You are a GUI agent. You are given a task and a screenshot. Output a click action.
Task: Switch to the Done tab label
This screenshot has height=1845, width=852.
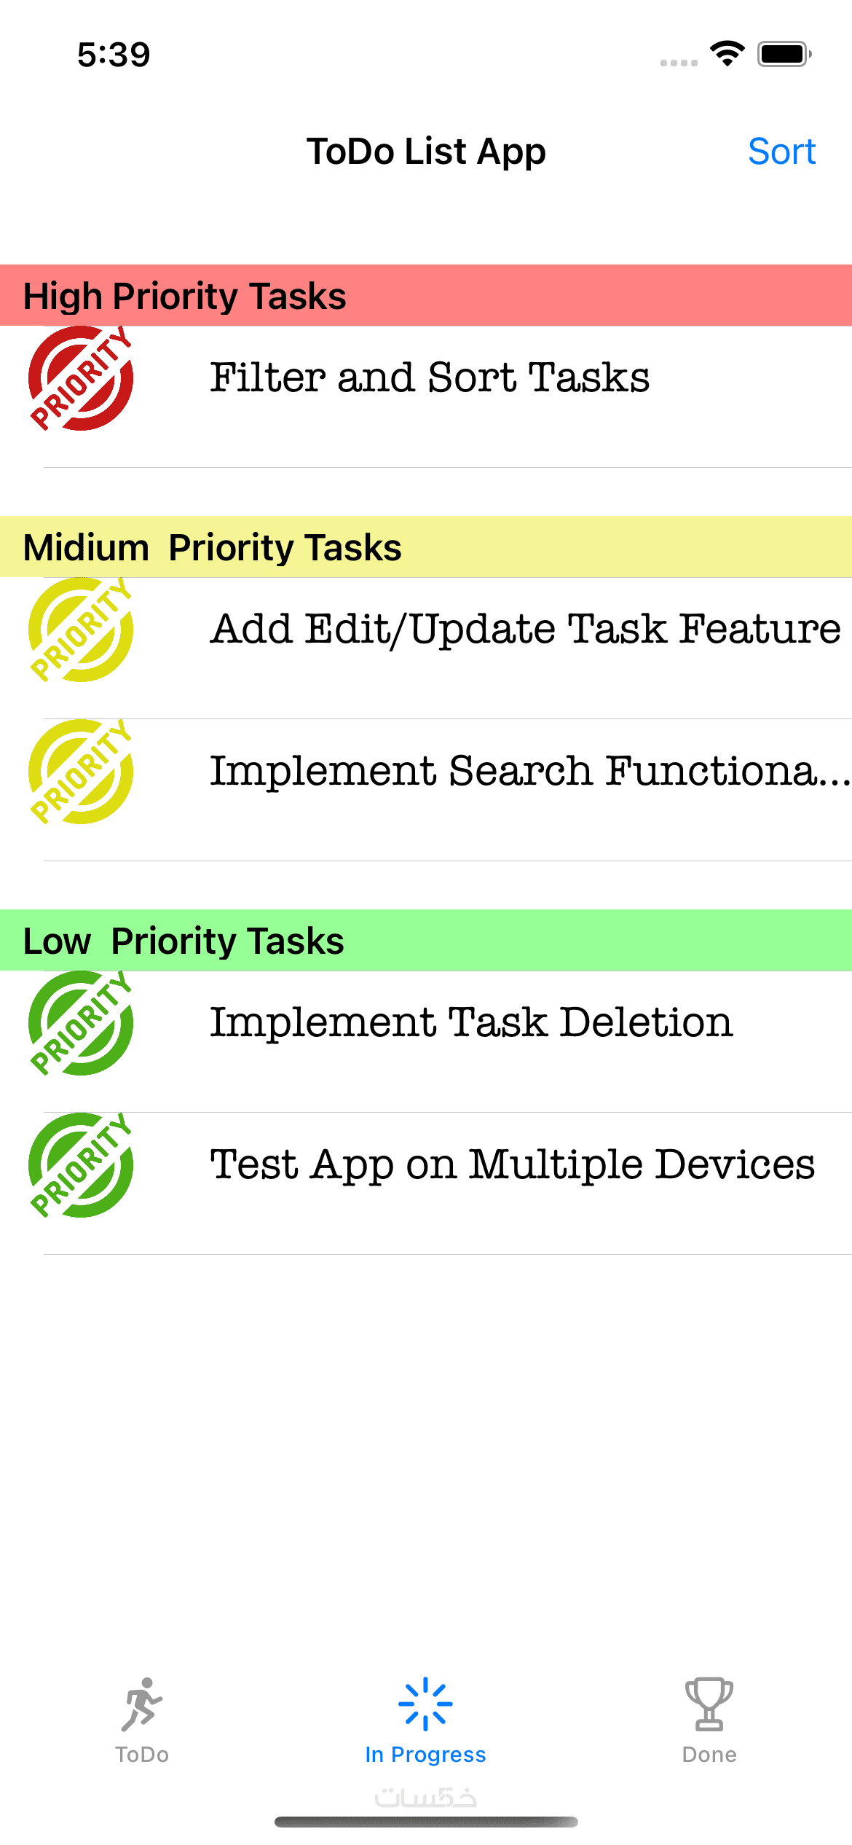click(x=709, y=1755)
